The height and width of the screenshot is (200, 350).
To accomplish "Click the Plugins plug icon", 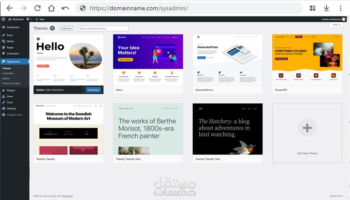I will pos(3,90).
